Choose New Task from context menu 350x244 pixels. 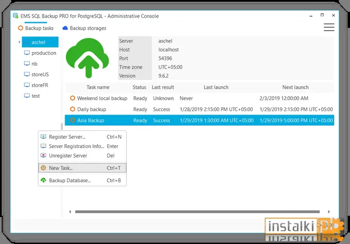tap(82, 168)
